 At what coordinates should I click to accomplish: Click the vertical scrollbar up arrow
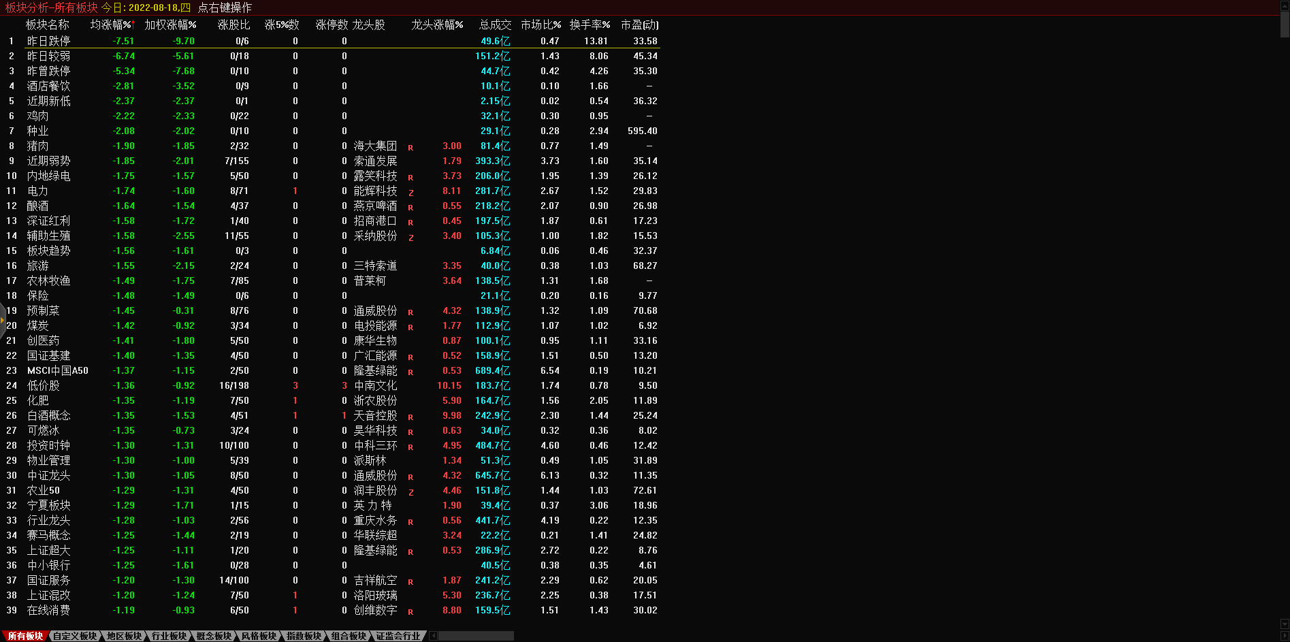pos(1285,5)
